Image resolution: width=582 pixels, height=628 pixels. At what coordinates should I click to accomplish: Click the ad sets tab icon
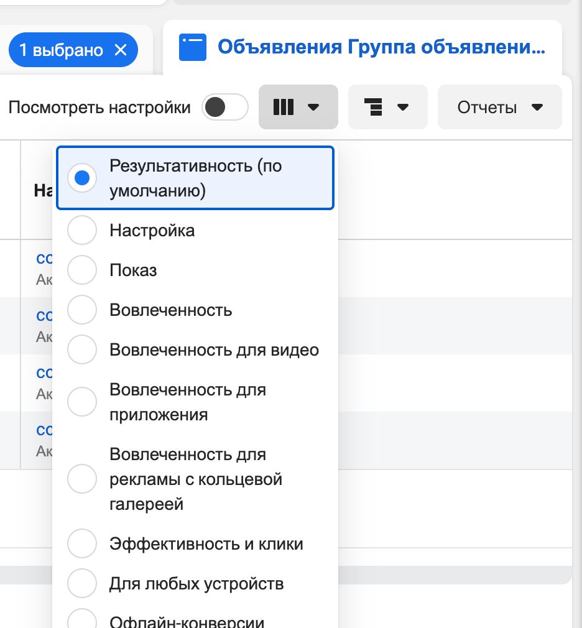[192, 47]
